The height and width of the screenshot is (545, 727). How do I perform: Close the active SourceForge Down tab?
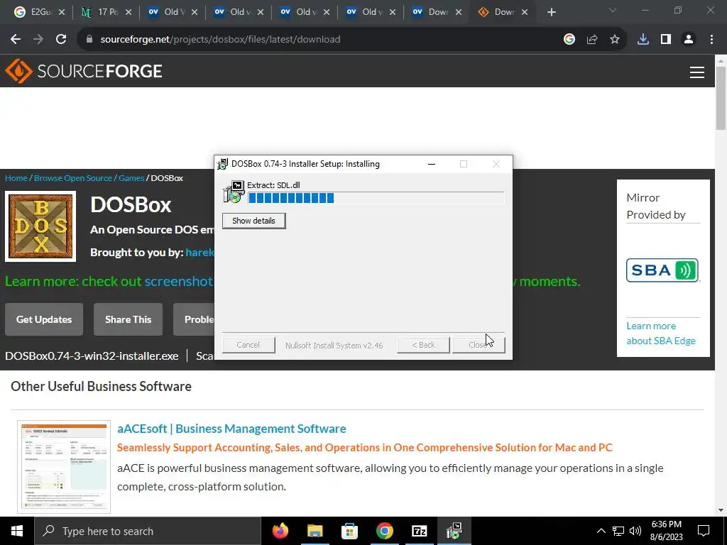[x=525, y=12]
